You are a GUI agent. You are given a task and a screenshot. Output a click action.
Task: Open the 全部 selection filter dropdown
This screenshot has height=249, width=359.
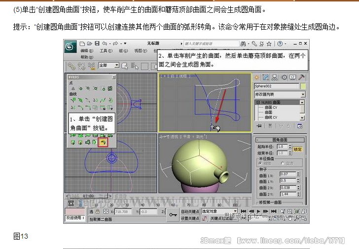point(109,65)
